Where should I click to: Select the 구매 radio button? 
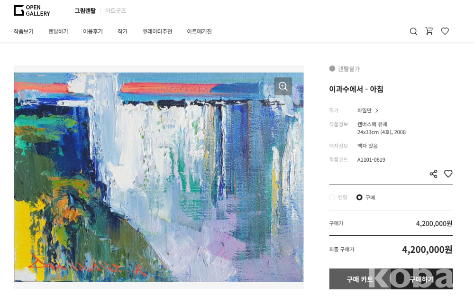(x=359, y=197)
